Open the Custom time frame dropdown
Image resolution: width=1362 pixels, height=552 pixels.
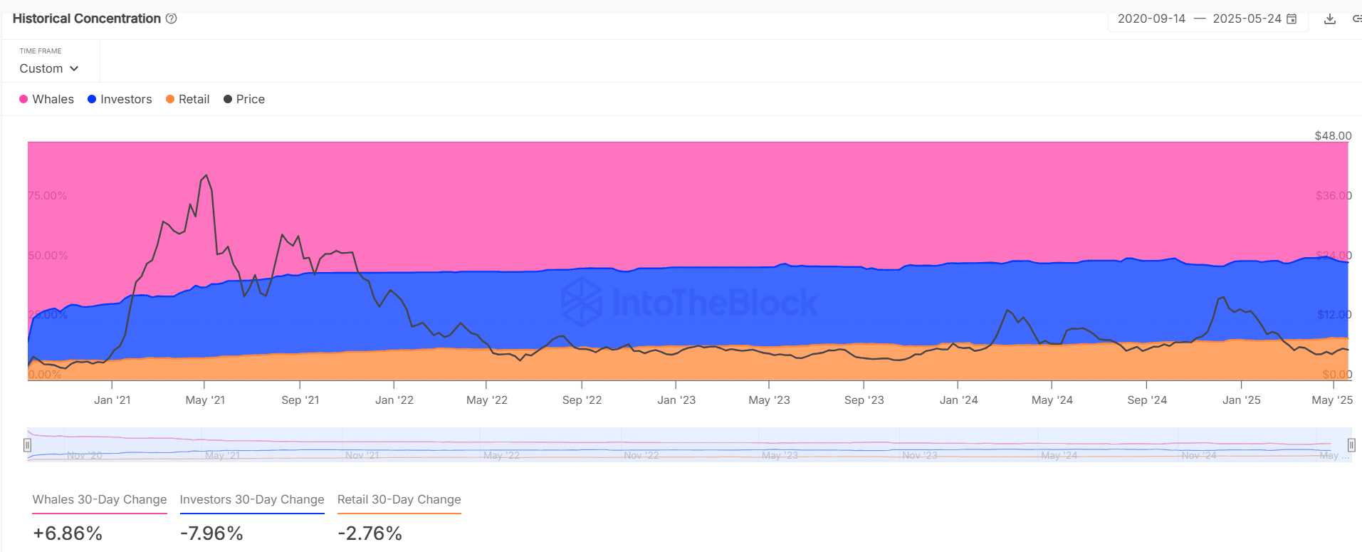pos(49,68)
